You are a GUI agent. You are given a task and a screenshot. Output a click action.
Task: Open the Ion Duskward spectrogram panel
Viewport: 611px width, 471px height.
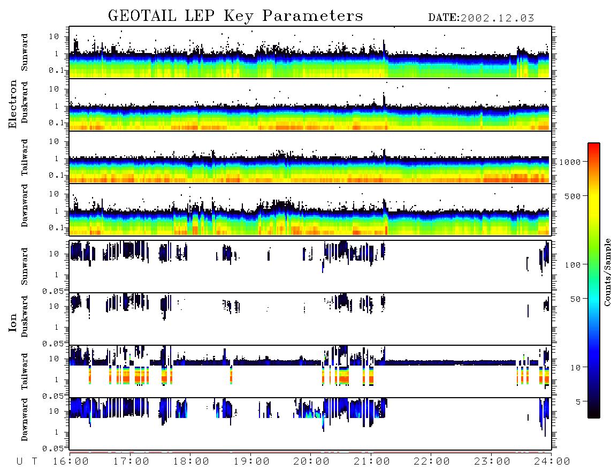[310, 319]
